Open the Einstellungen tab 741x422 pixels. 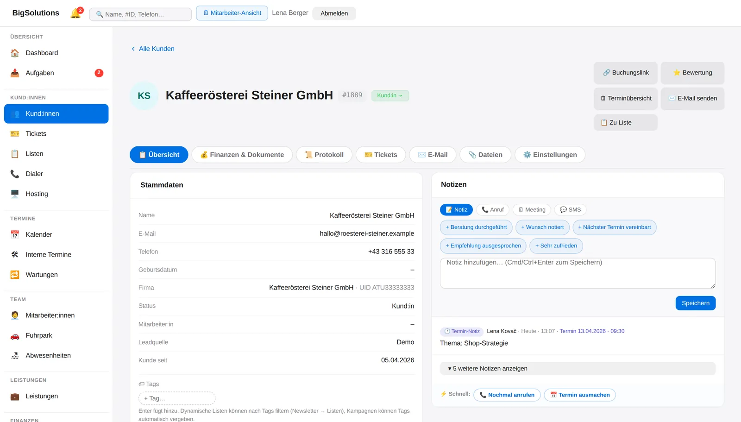coord(550,155)
